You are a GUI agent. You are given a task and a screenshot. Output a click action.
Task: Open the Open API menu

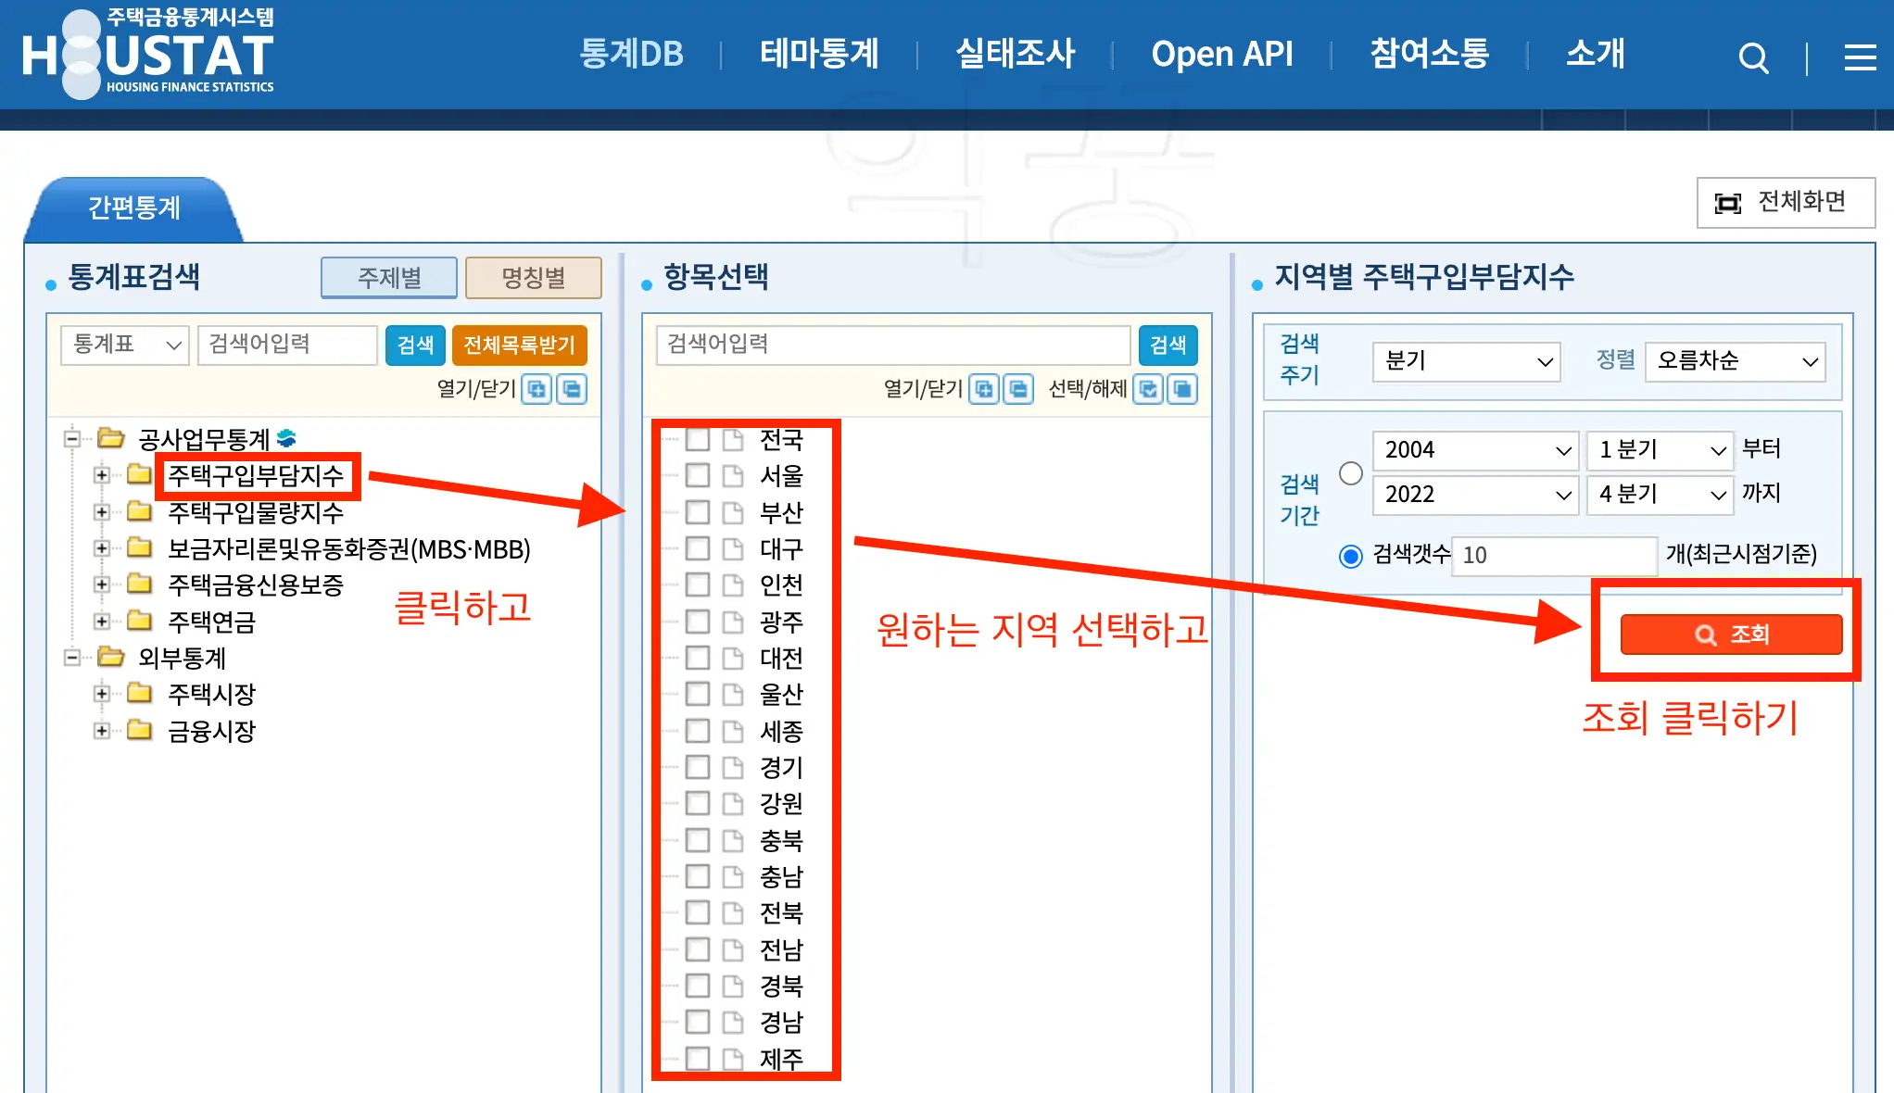[x=1222, y=55]
